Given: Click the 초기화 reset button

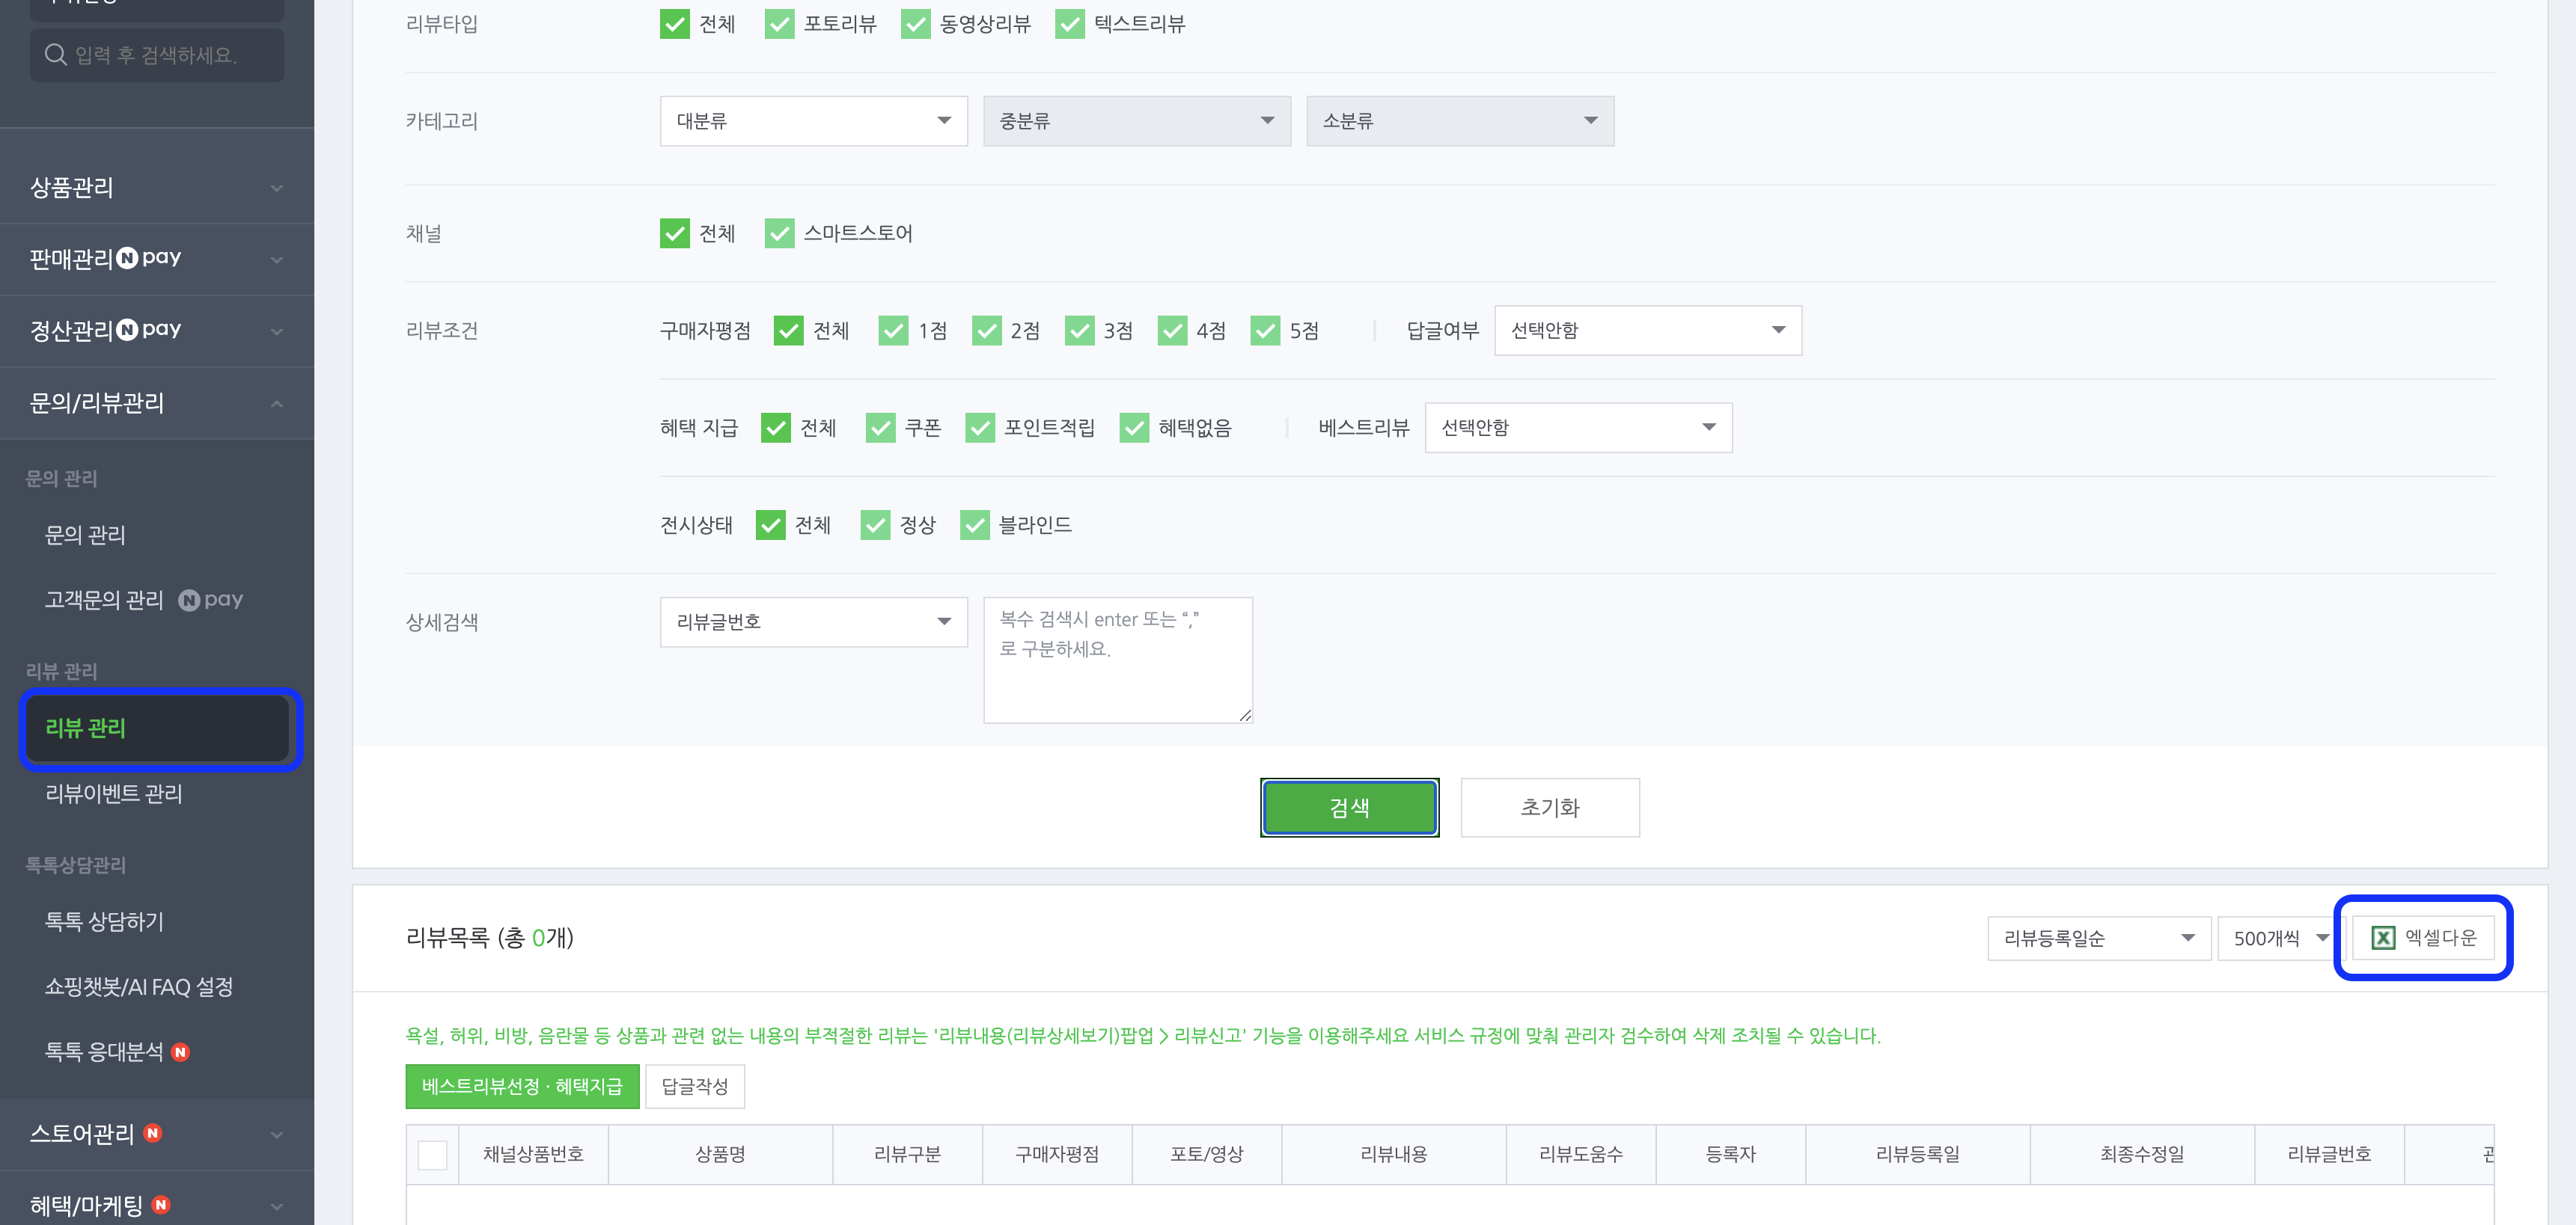Looking at the screenshot, I should 1549,808.
